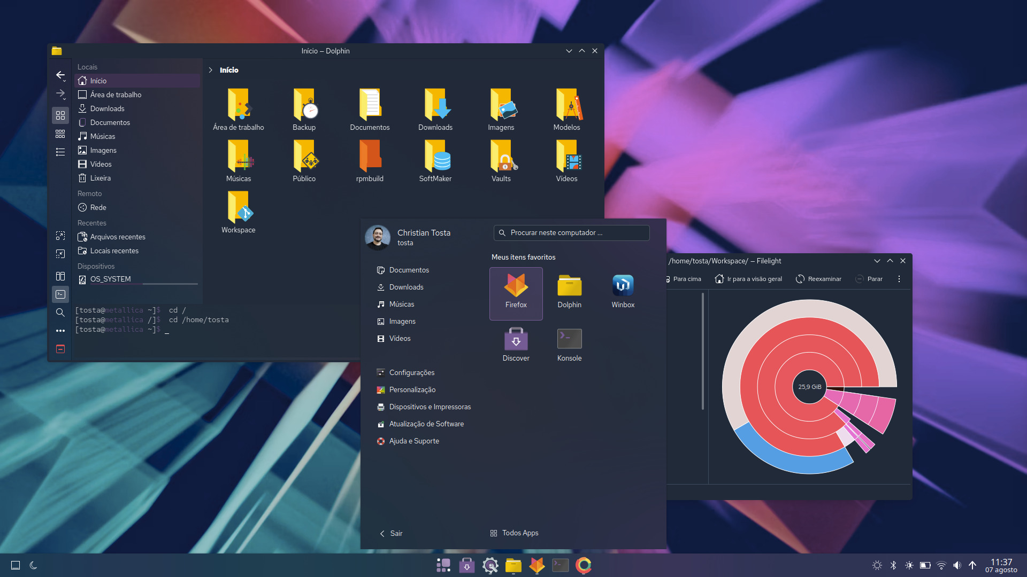Go forward using Dolphin's forward arrow

60,93
